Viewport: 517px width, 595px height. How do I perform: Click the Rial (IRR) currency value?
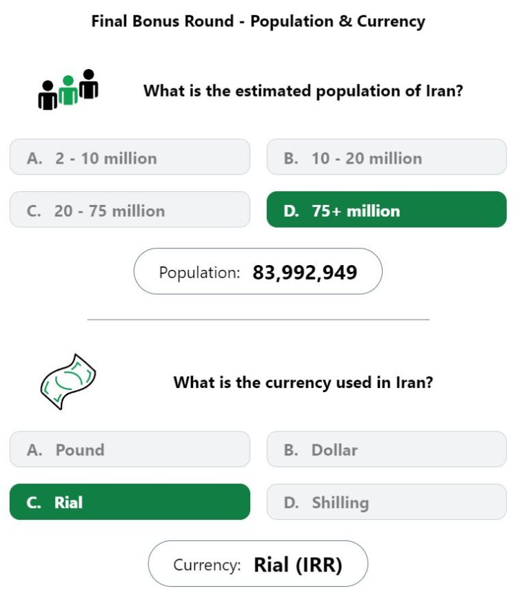pos(298,565)
